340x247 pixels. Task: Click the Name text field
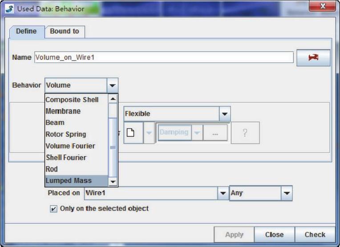pyautogui.click(x=163, y=57)
